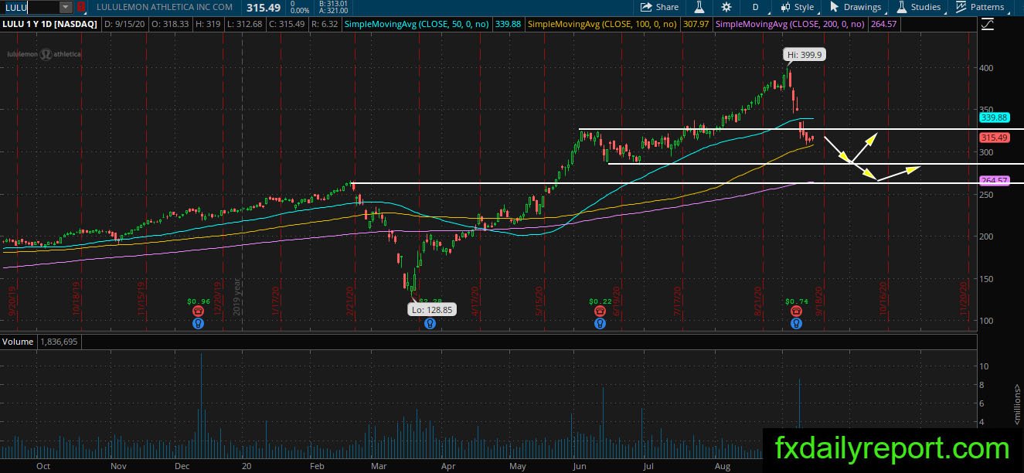
Task: Click the chart mode curve icon at right
Action: coord(987,25)
